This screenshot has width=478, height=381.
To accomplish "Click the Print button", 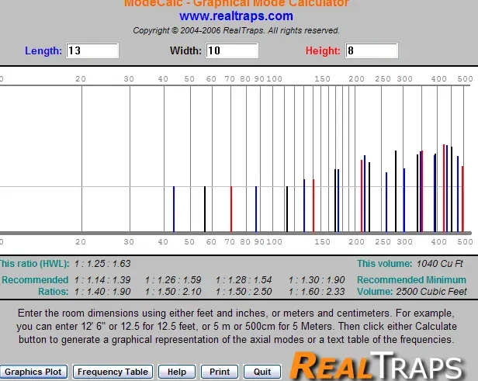I will tap(220, 372).
